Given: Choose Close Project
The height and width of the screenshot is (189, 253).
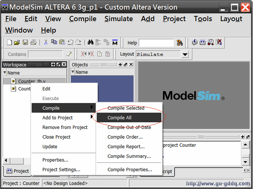Looking at the screenshot, I should pos(64,137).
